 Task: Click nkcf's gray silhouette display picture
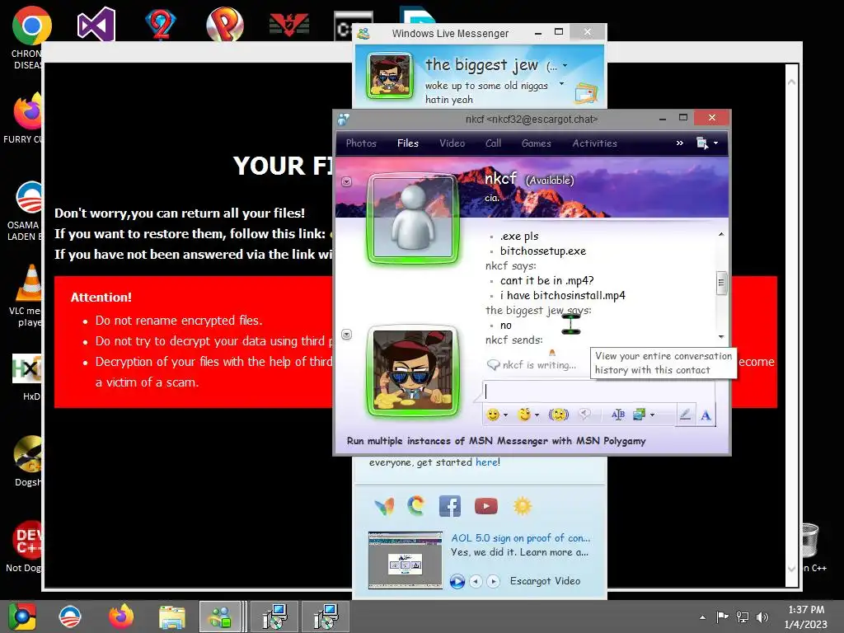[x=413, y=218]
